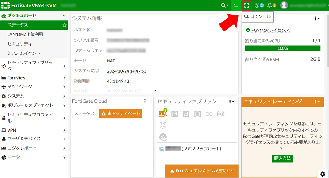Click the 未アクティベート status button
The image size is (329, 178).
coord(121,114)
